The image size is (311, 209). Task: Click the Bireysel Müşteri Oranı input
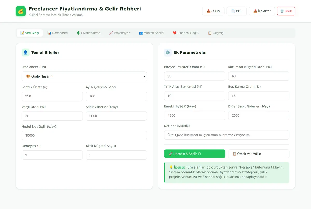click(195, 76)
